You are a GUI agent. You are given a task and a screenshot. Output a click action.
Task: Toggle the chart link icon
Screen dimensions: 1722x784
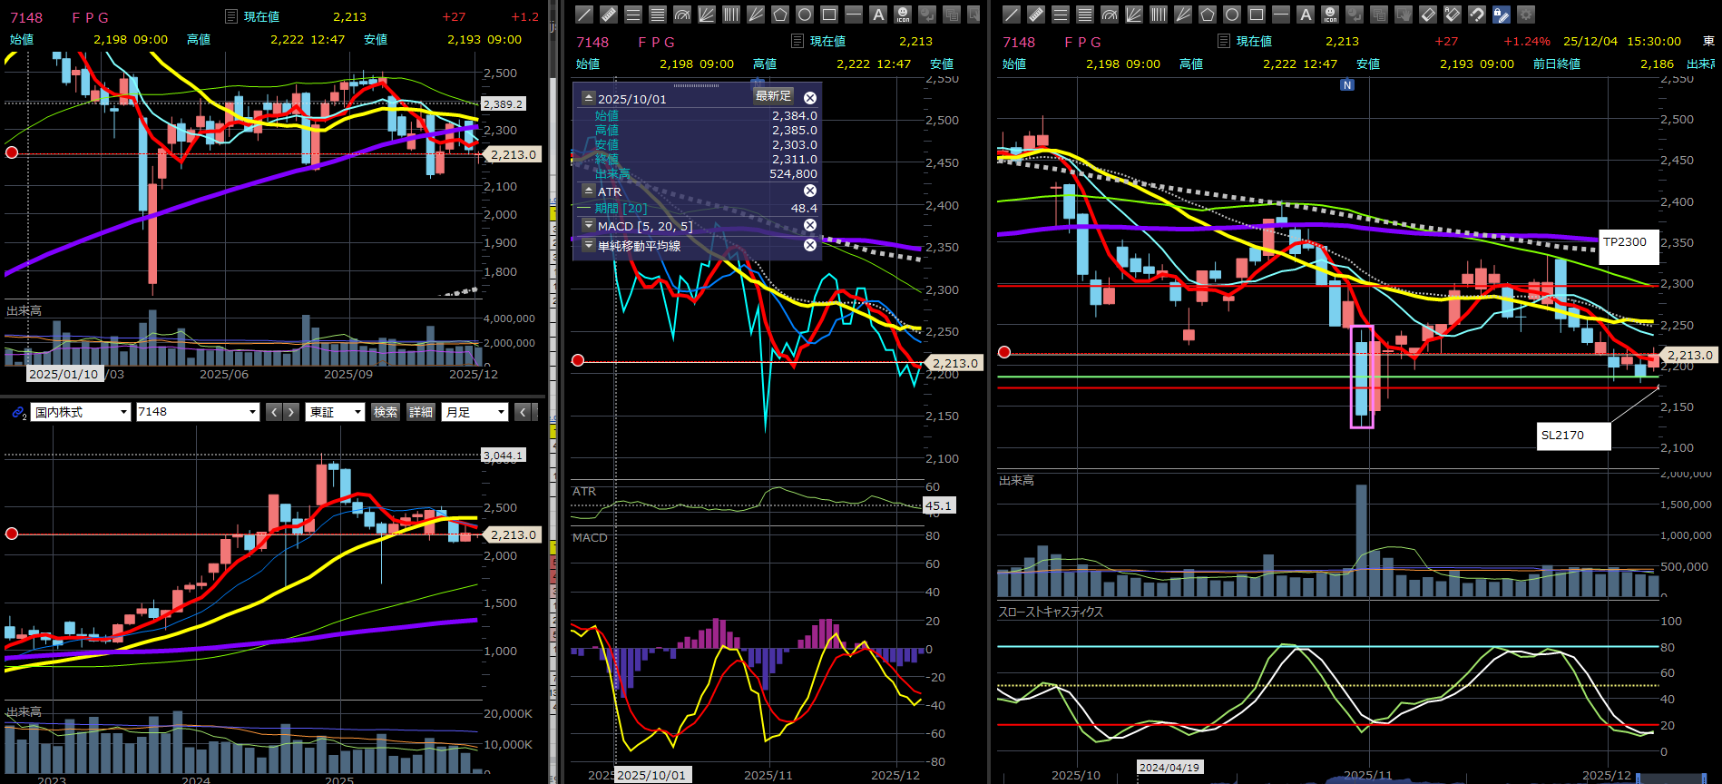pyautogui.click(x=18, y=412)
